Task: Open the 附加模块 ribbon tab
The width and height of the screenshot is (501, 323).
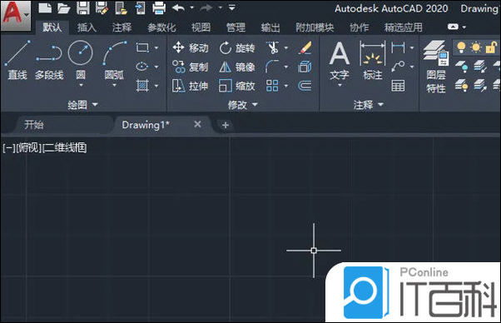Action: click(x=315, y=27)
